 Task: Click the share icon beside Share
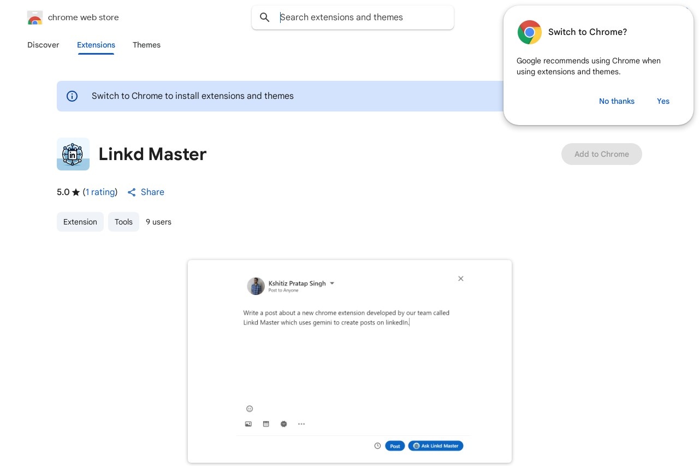tap(132, 192)
